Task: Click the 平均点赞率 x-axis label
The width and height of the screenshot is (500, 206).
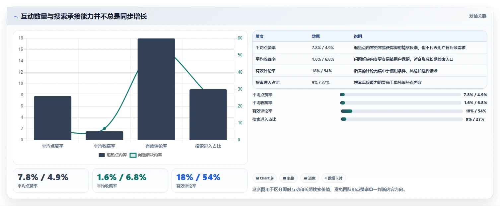Action: click(x=53, y=146)
